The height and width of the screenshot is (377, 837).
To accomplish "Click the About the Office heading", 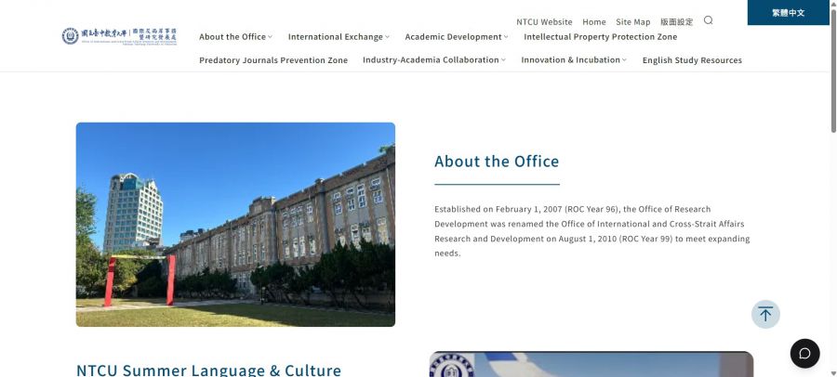I will click(x=497, y=162).
